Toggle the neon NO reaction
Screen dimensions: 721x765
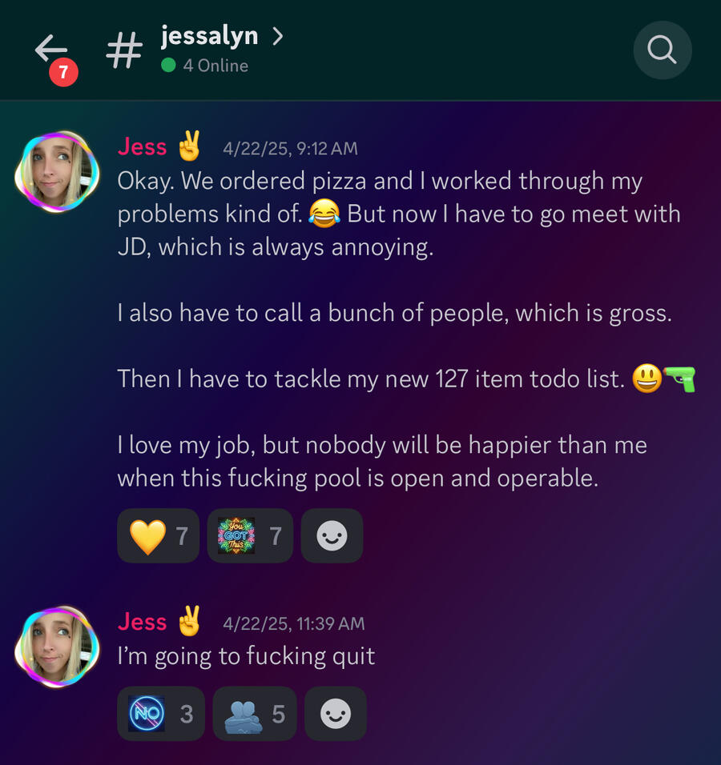pyautogui.click(x=161, y=714)
